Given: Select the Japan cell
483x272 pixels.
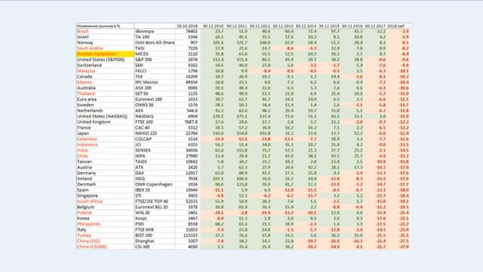Looking at the screenshot, I should pyautogui.click(x=106, y=133).
